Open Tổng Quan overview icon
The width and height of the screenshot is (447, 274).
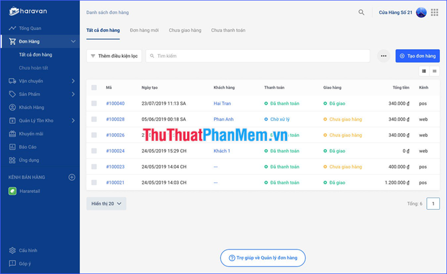[12, 28]
